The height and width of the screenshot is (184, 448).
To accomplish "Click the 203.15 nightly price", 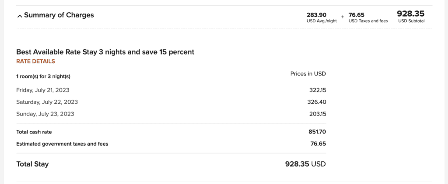I will coord(318,114).
